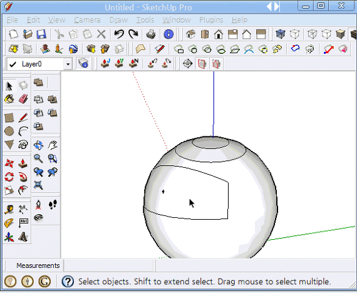357x293 pixels.
Task: Choose the Protractor tool
Action: (x=9, y=224)
